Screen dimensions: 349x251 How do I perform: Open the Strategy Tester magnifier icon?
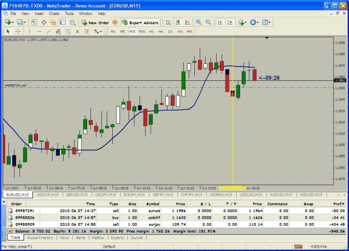point(73,22)
